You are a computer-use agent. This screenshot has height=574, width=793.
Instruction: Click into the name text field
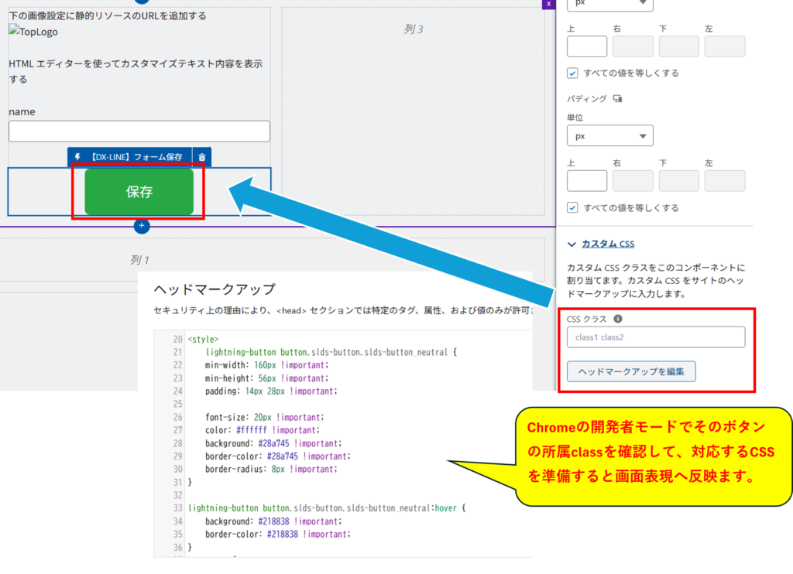139,132
